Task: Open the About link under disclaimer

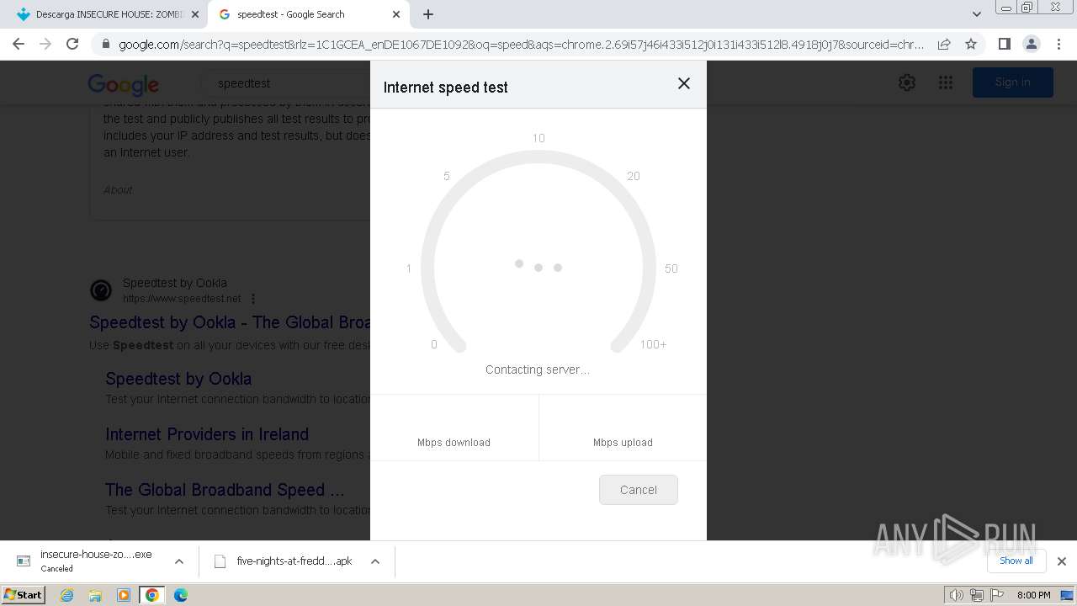Action: coord(118,189)
